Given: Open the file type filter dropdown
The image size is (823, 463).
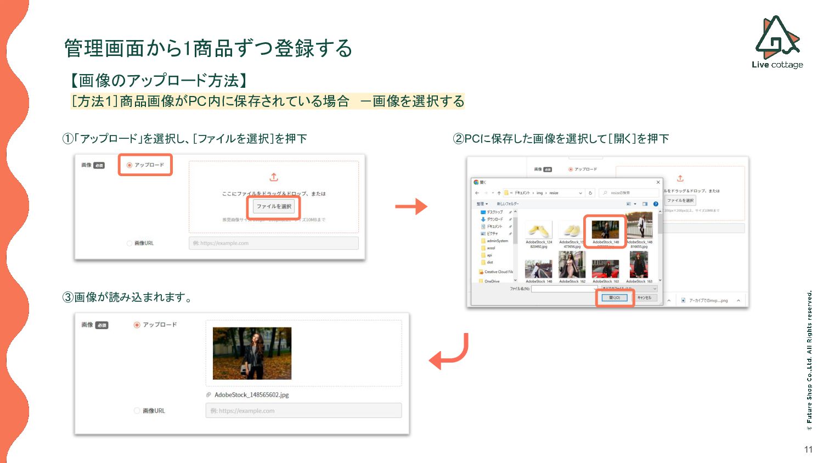Looking at the screenshot, I should pos(629,289).
